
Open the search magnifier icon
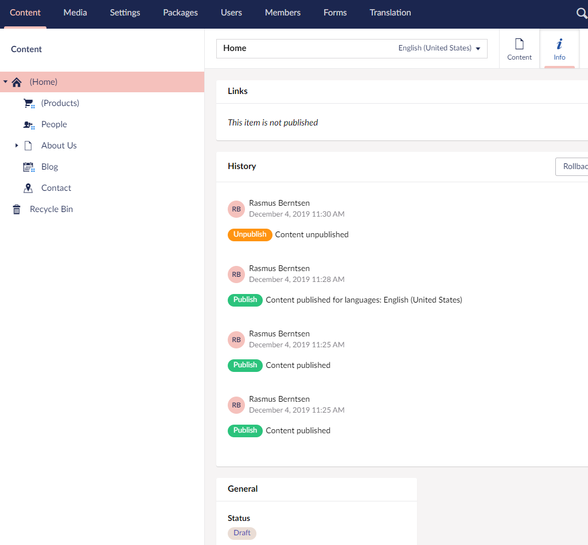pyautogui.click(x=581, y=13)
